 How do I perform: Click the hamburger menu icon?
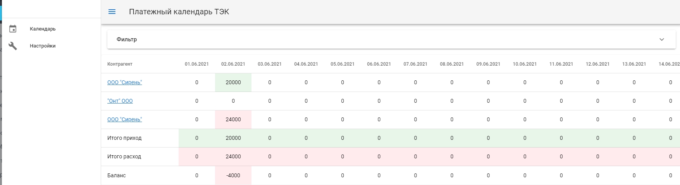pyautogui.click(x=112, y=12)
